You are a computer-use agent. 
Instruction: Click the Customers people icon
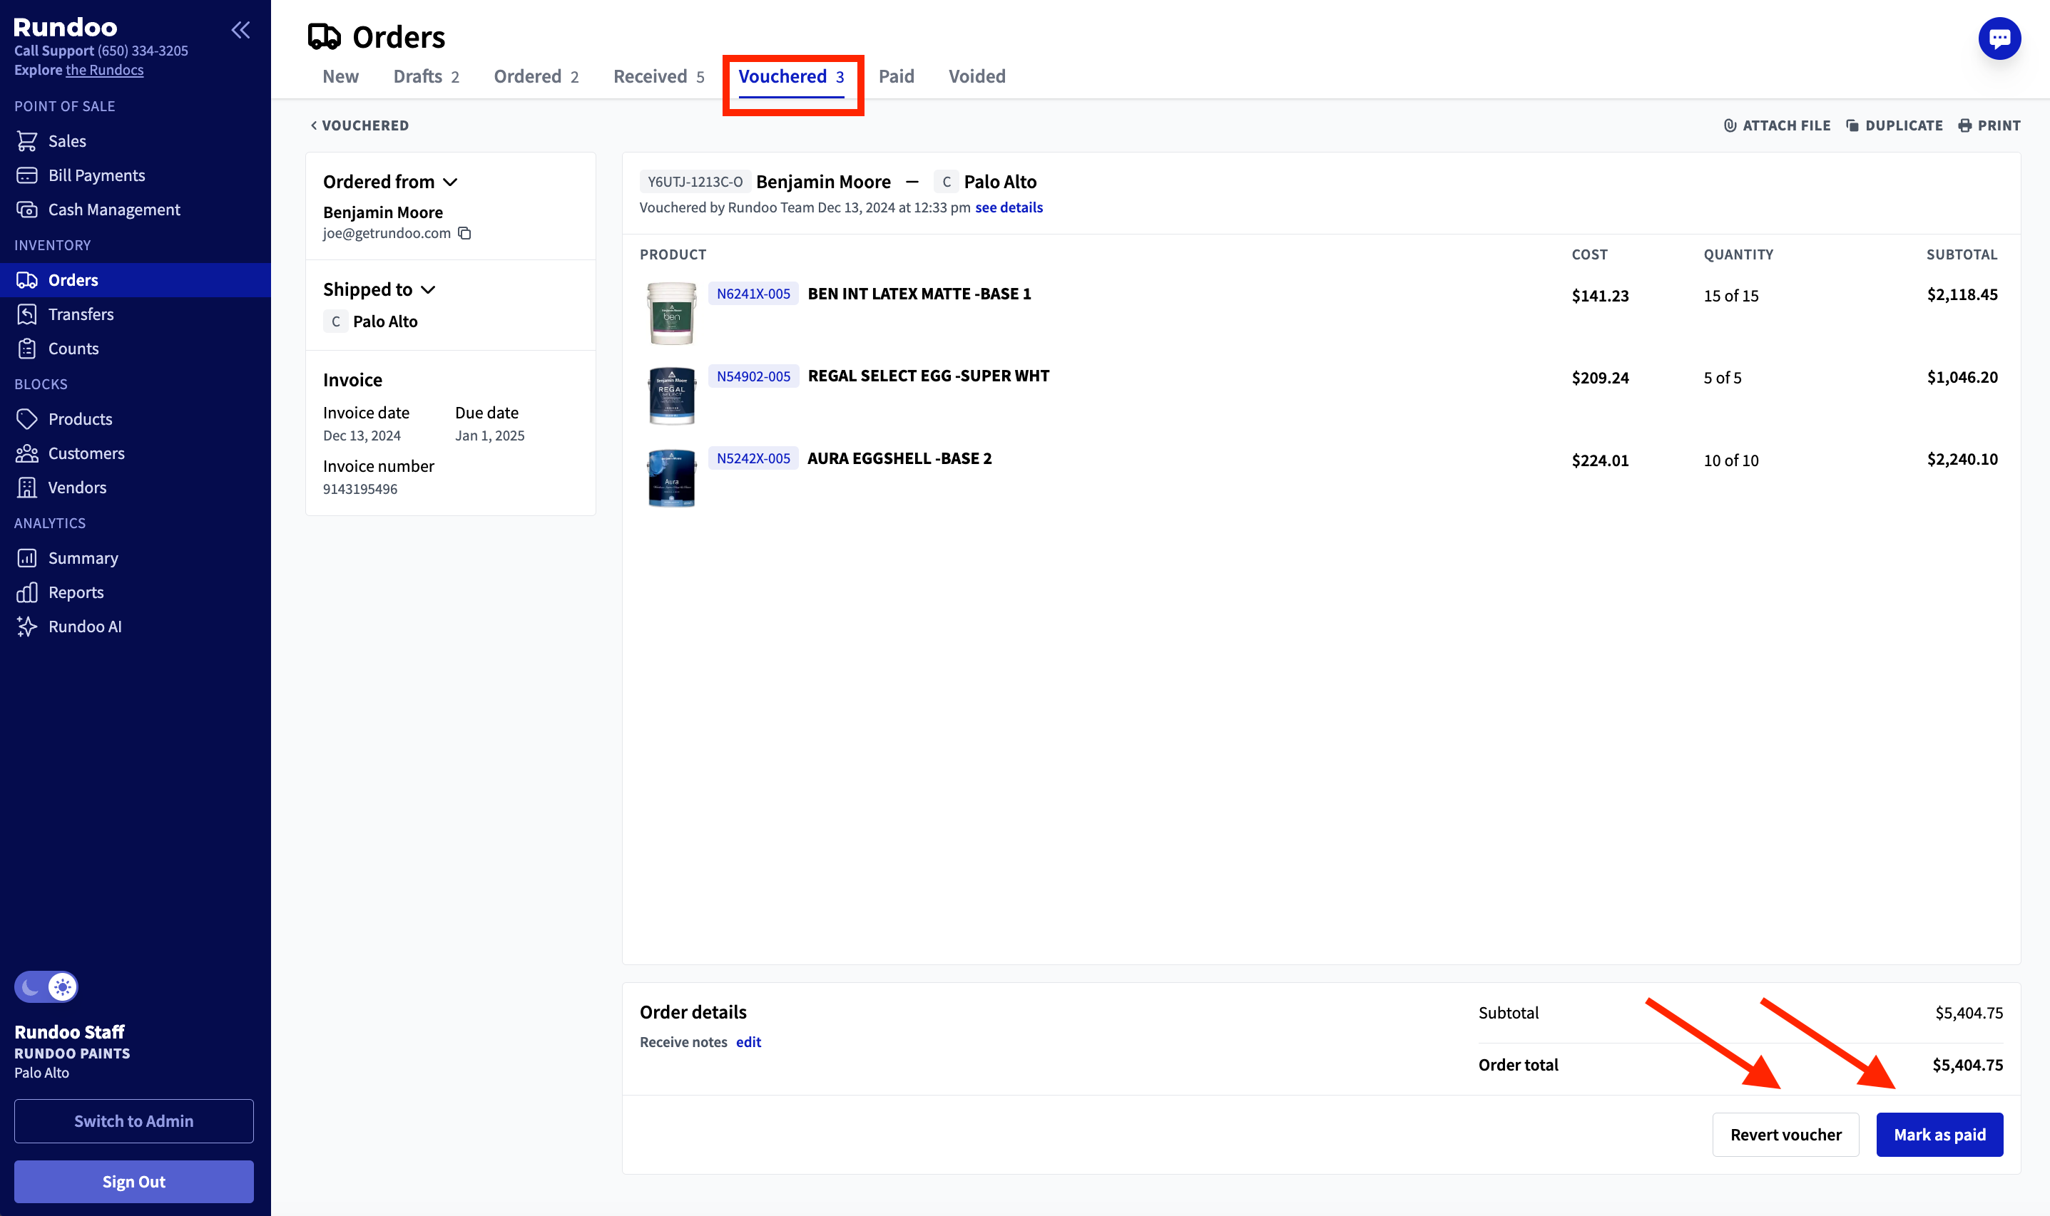pyautogui.click(x=27, y=454)
